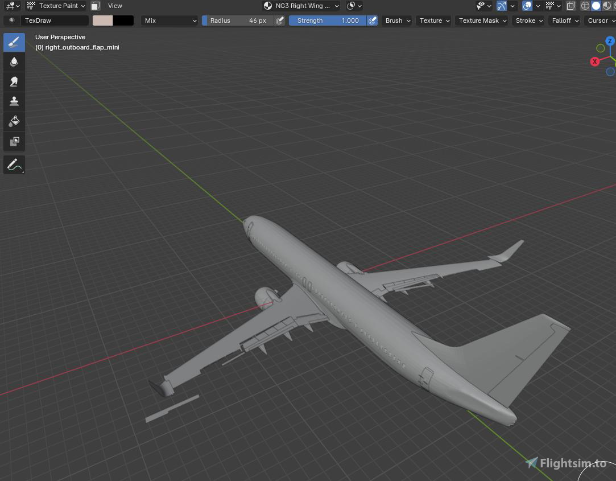
Task: Select the Fill paint tool
Action: coord(14,121)
